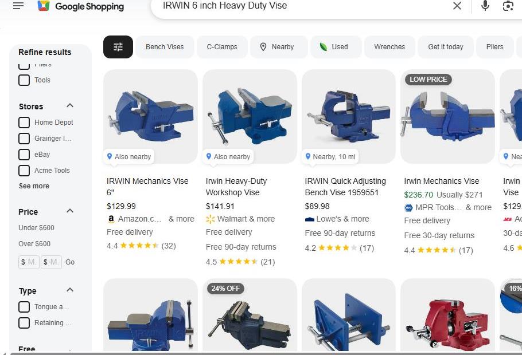Image resolution: width=522 pixels, height=355 pixels.
Task: Select the Bench Vises filter chip
Action: click(x=165, y=47)
